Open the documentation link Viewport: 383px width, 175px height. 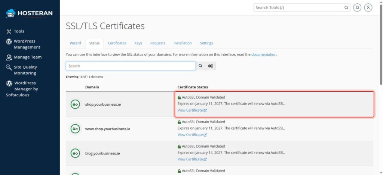(264, 54)
